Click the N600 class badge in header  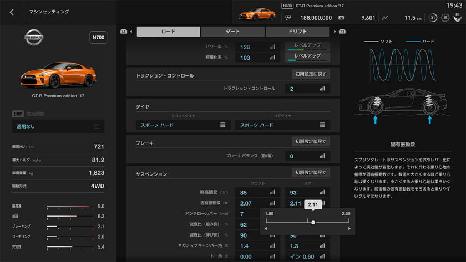pos(287,6)
